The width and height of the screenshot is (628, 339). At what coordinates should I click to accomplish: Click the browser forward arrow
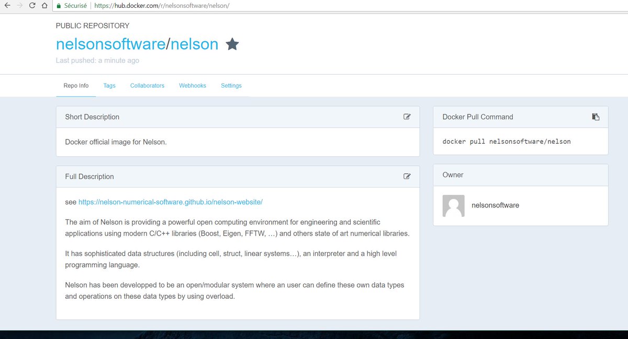point(20,6)
